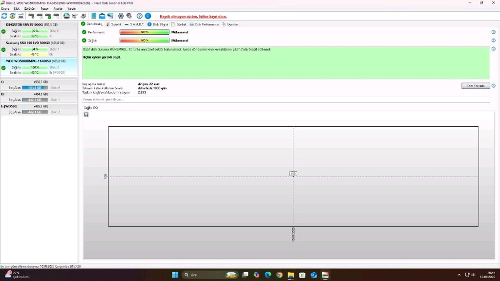Screen dimensions: 500x281
Task: Select the E: [WD500] partition entry
Action: [39, 109]
